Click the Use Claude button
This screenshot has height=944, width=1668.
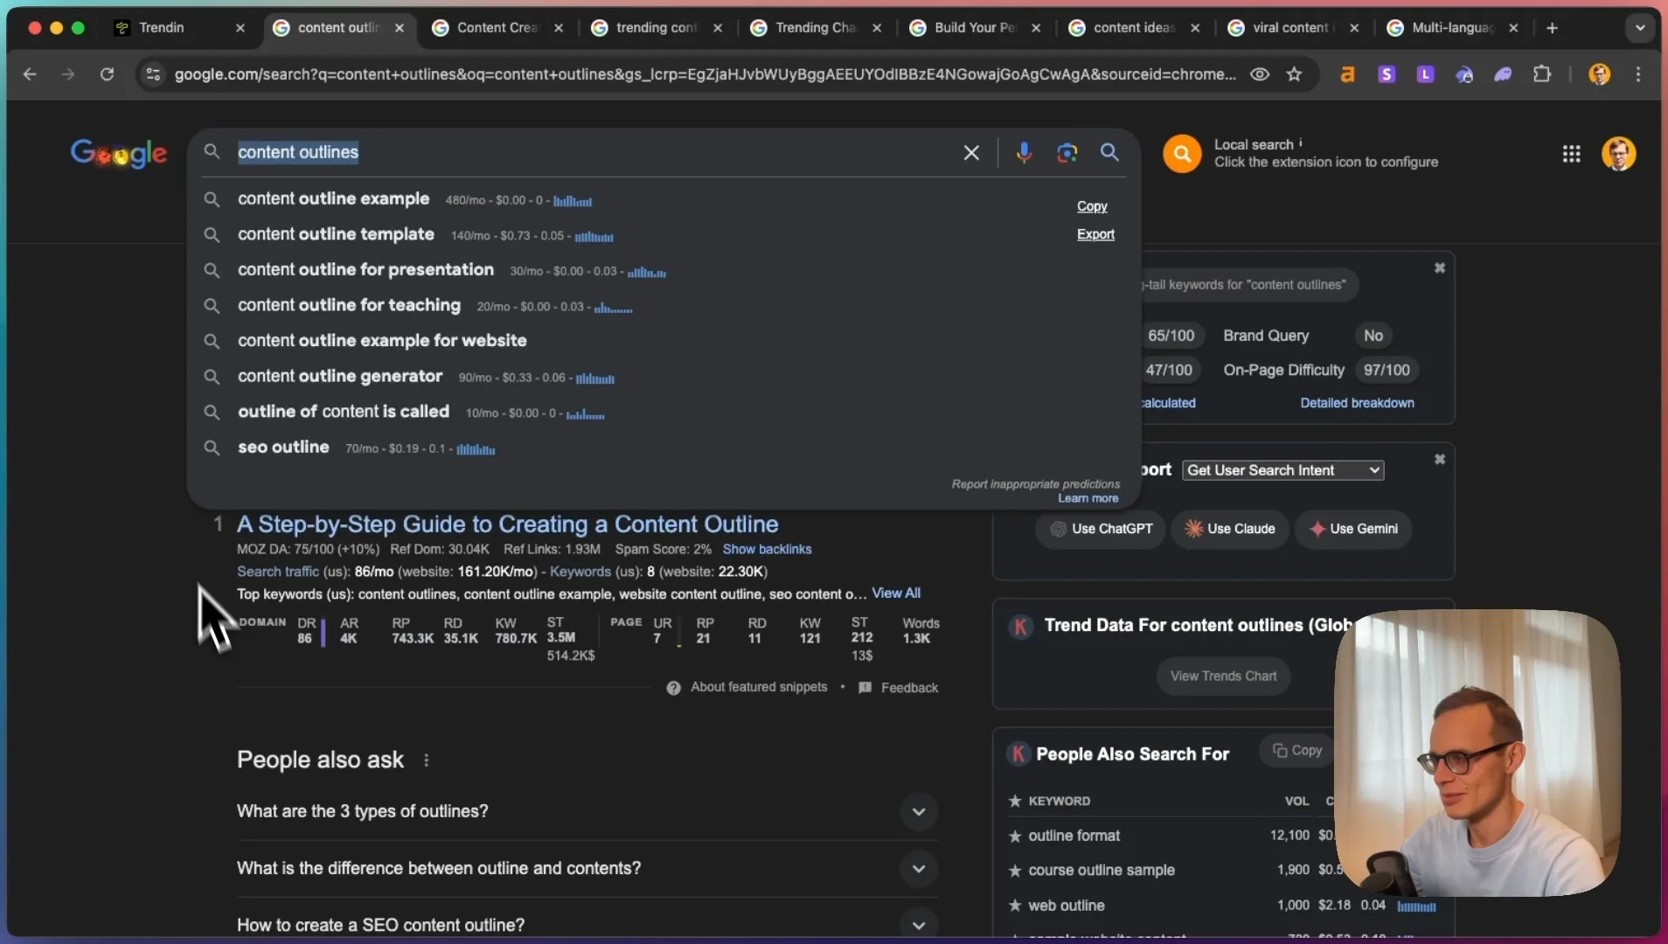click(x=1230, y=529)
